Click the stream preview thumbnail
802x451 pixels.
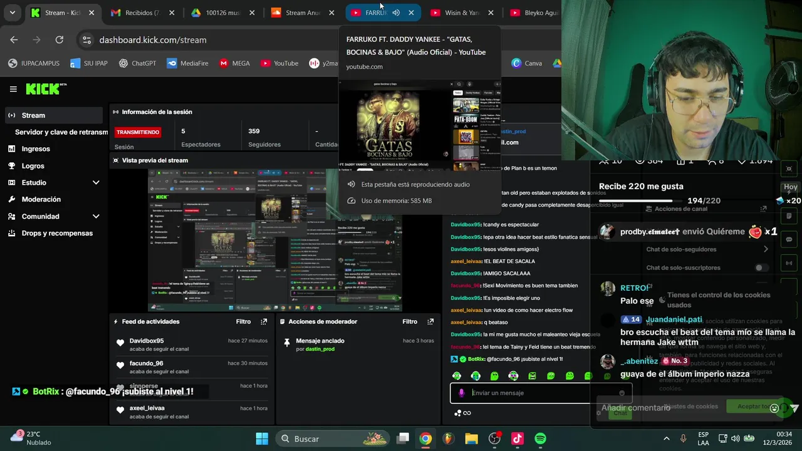274,240
